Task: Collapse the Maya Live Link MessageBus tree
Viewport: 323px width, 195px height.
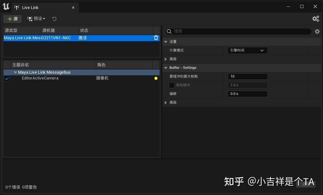Action: tap(15, 72)
